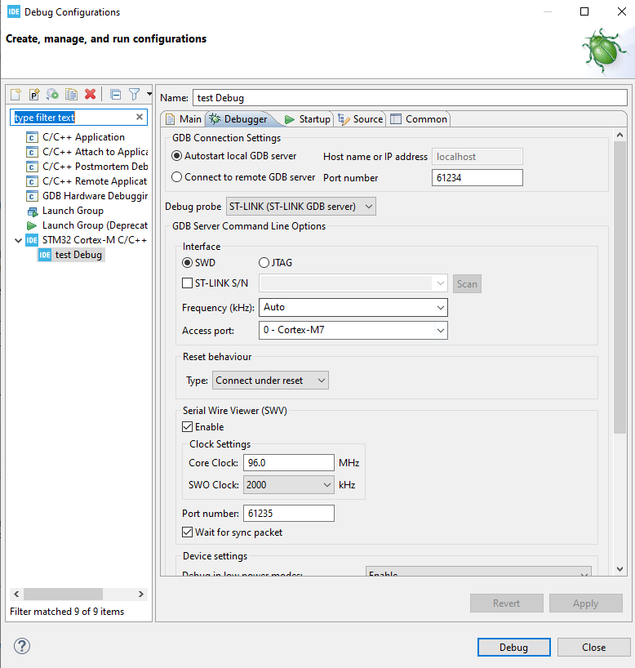Untick Wait for sync packet

[187, 532]
